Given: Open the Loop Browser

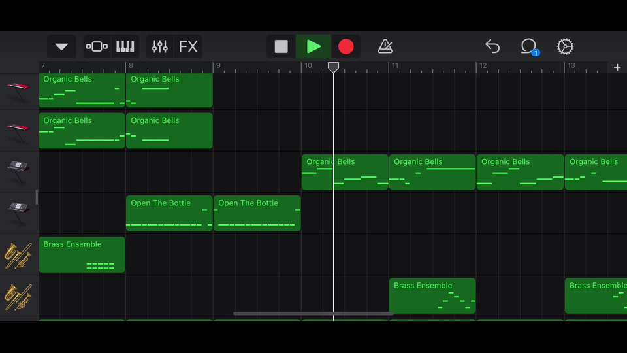Looking at the screenshot, I should click(530, 46).
